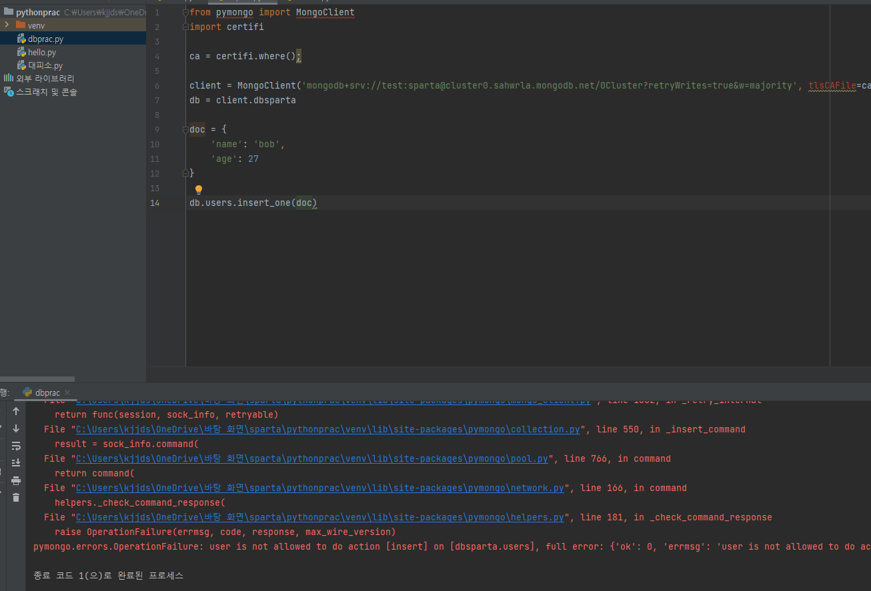Switch to the dbprac run tab
This screenshot has width=871, height=591.
(x=47, y=392)
